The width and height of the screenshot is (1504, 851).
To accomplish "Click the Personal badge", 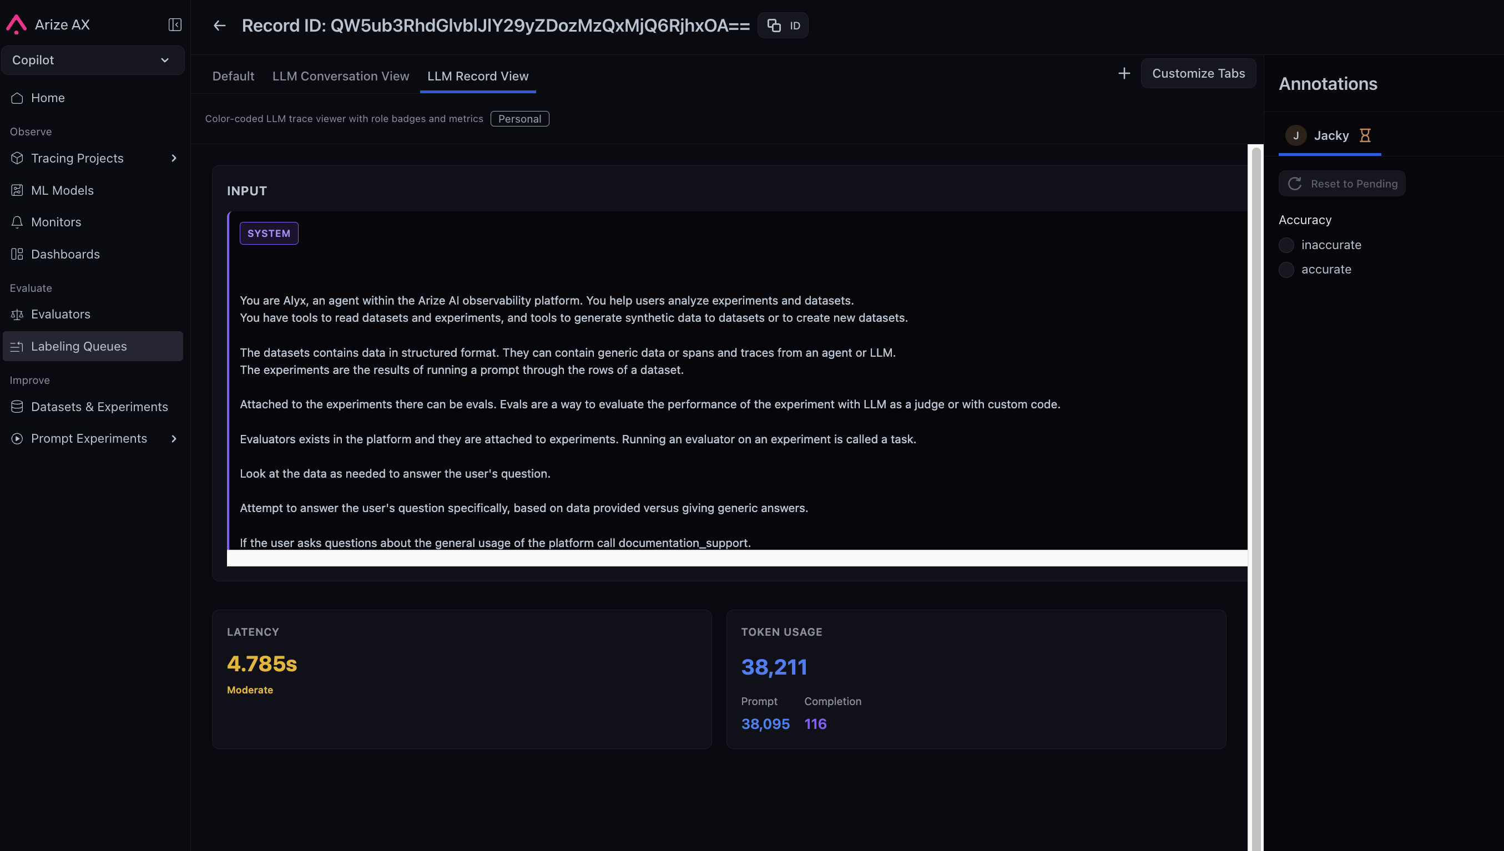I will point(519,119).
